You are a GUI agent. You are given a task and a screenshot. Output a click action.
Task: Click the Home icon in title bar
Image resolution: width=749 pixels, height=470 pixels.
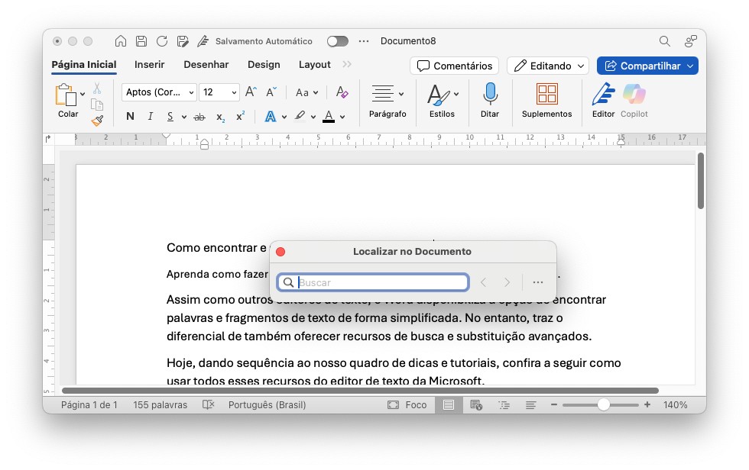(x=121, y=41)
